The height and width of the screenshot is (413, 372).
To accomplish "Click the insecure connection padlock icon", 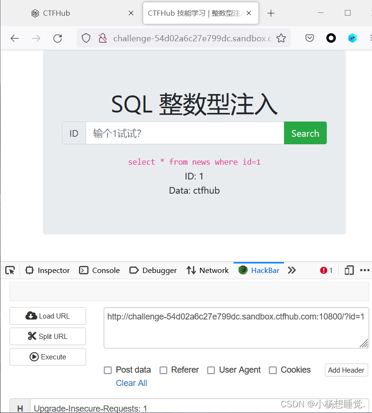I will [103, 38].
